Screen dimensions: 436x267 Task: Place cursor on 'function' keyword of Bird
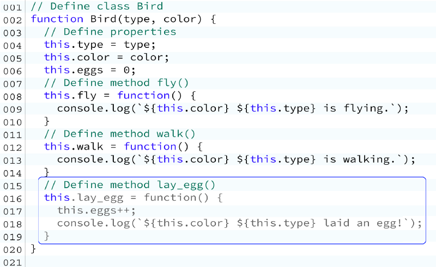point(57,19)
